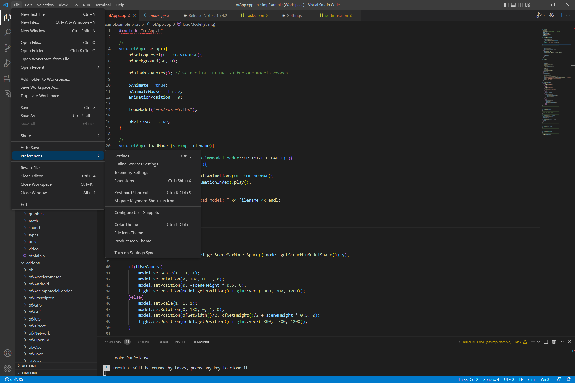
Task: Click C++ language mode in status bar
Action: (x=531, y=379)
